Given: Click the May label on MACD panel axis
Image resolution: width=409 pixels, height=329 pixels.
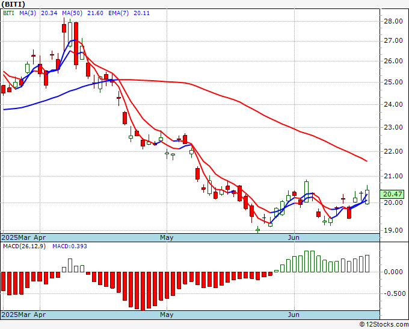Looking at the screenshot, I should 167,315.
